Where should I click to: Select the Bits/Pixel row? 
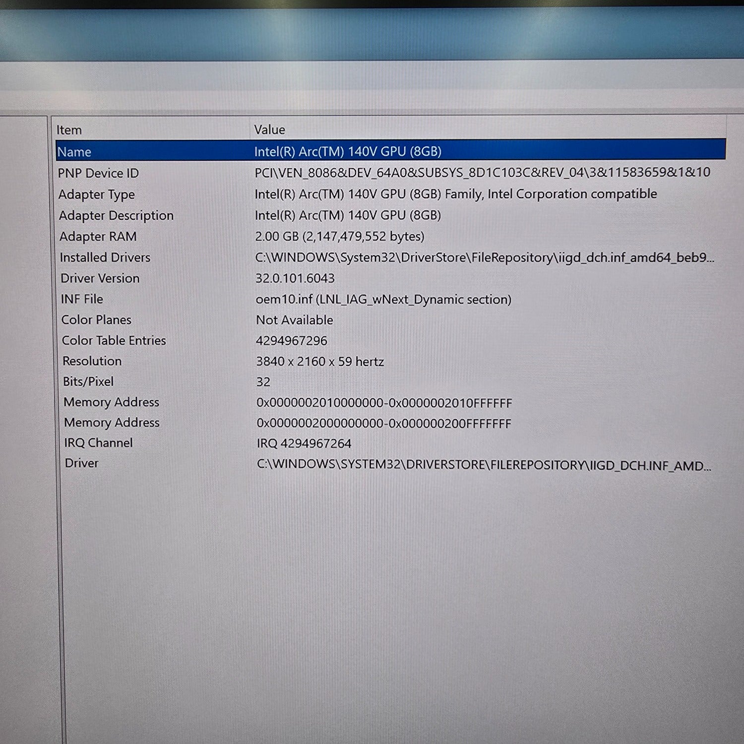88,381
